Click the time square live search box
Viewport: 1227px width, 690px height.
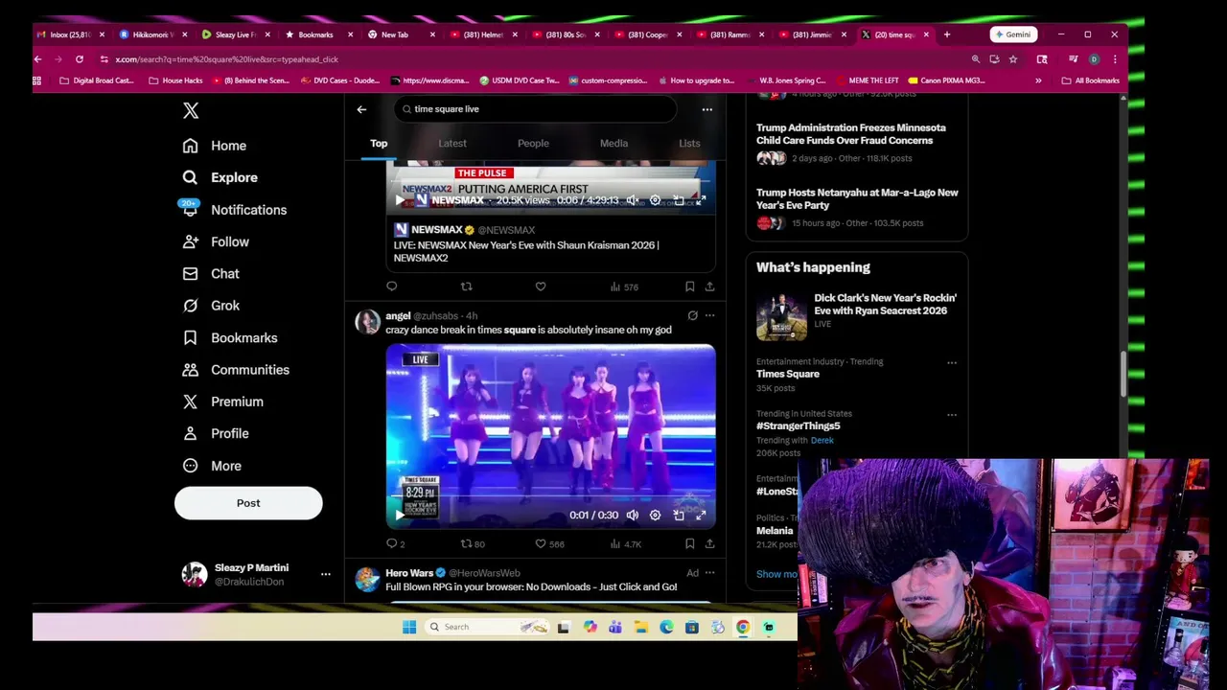(x=537, y=109)
